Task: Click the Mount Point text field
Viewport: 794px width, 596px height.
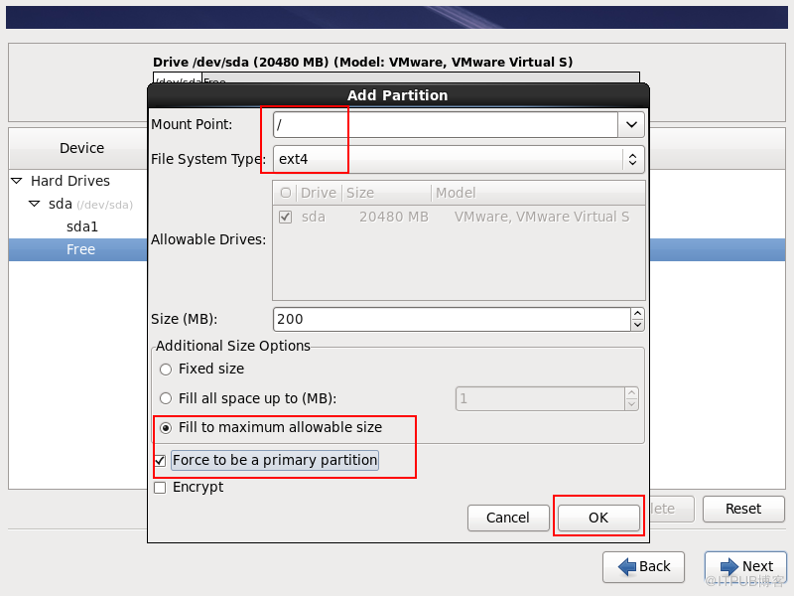Action: point(445,124)
